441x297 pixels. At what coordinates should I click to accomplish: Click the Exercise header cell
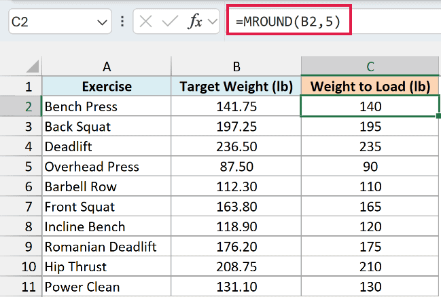coord(107,87)
